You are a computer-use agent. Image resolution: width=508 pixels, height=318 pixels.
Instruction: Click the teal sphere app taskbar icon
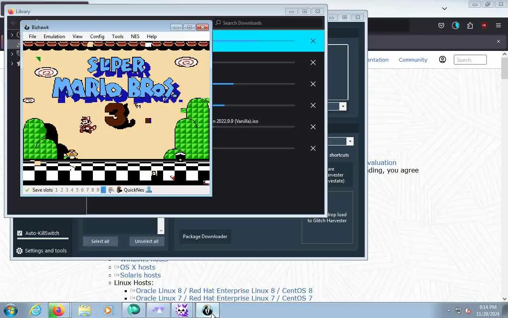[134, 310]
